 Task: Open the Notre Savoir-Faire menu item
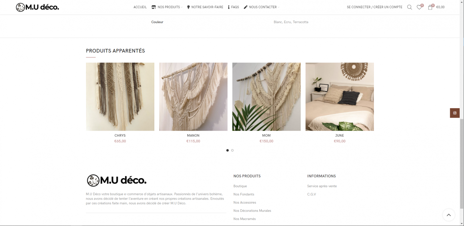click(205, 7)
